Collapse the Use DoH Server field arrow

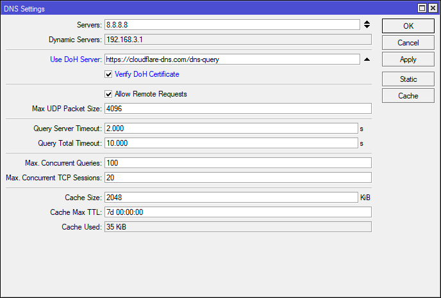coord(367,59)
